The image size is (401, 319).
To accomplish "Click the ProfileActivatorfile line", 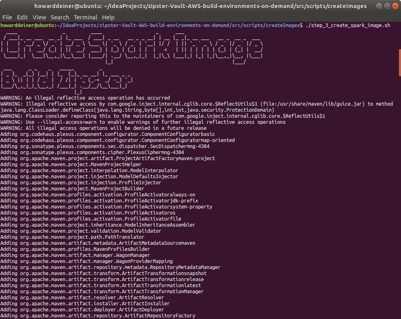I will [91, 219].
